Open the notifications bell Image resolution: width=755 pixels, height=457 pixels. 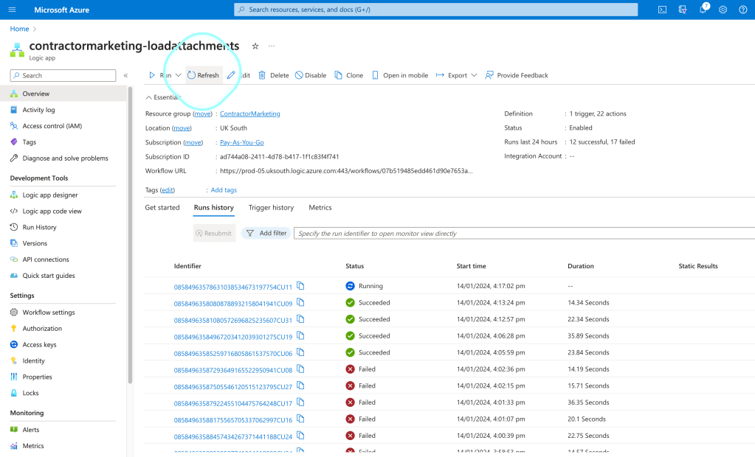pyautogui.click(x=703, y=9)
